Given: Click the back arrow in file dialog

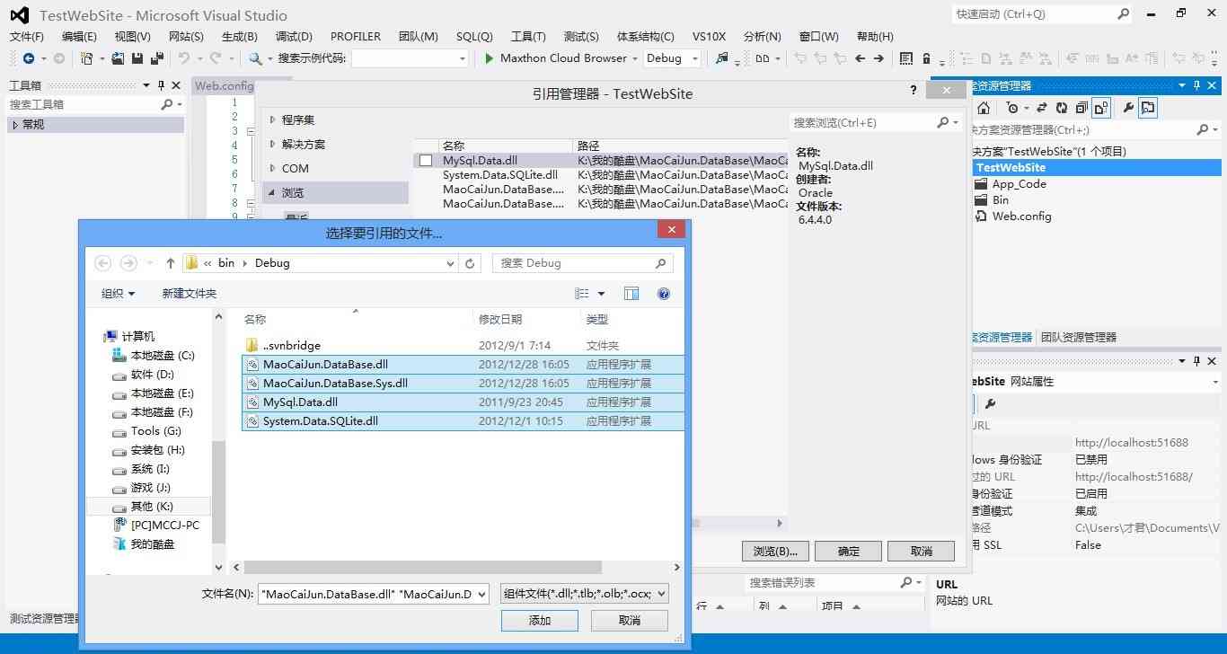Looking at the screenshot, I should 102,263.
